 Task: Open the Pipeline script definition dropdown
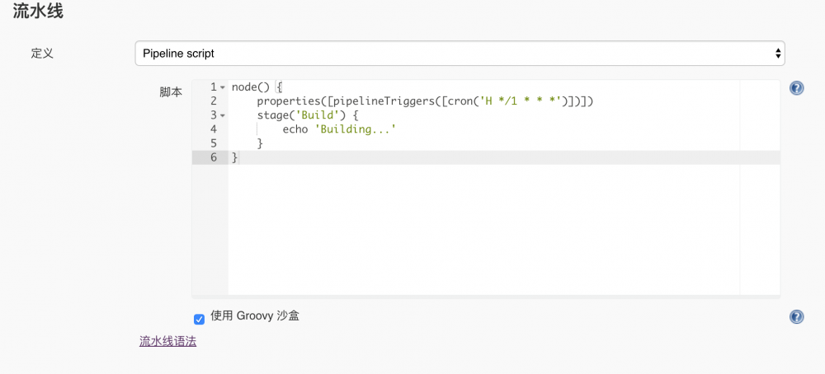[x=460, y=54]
